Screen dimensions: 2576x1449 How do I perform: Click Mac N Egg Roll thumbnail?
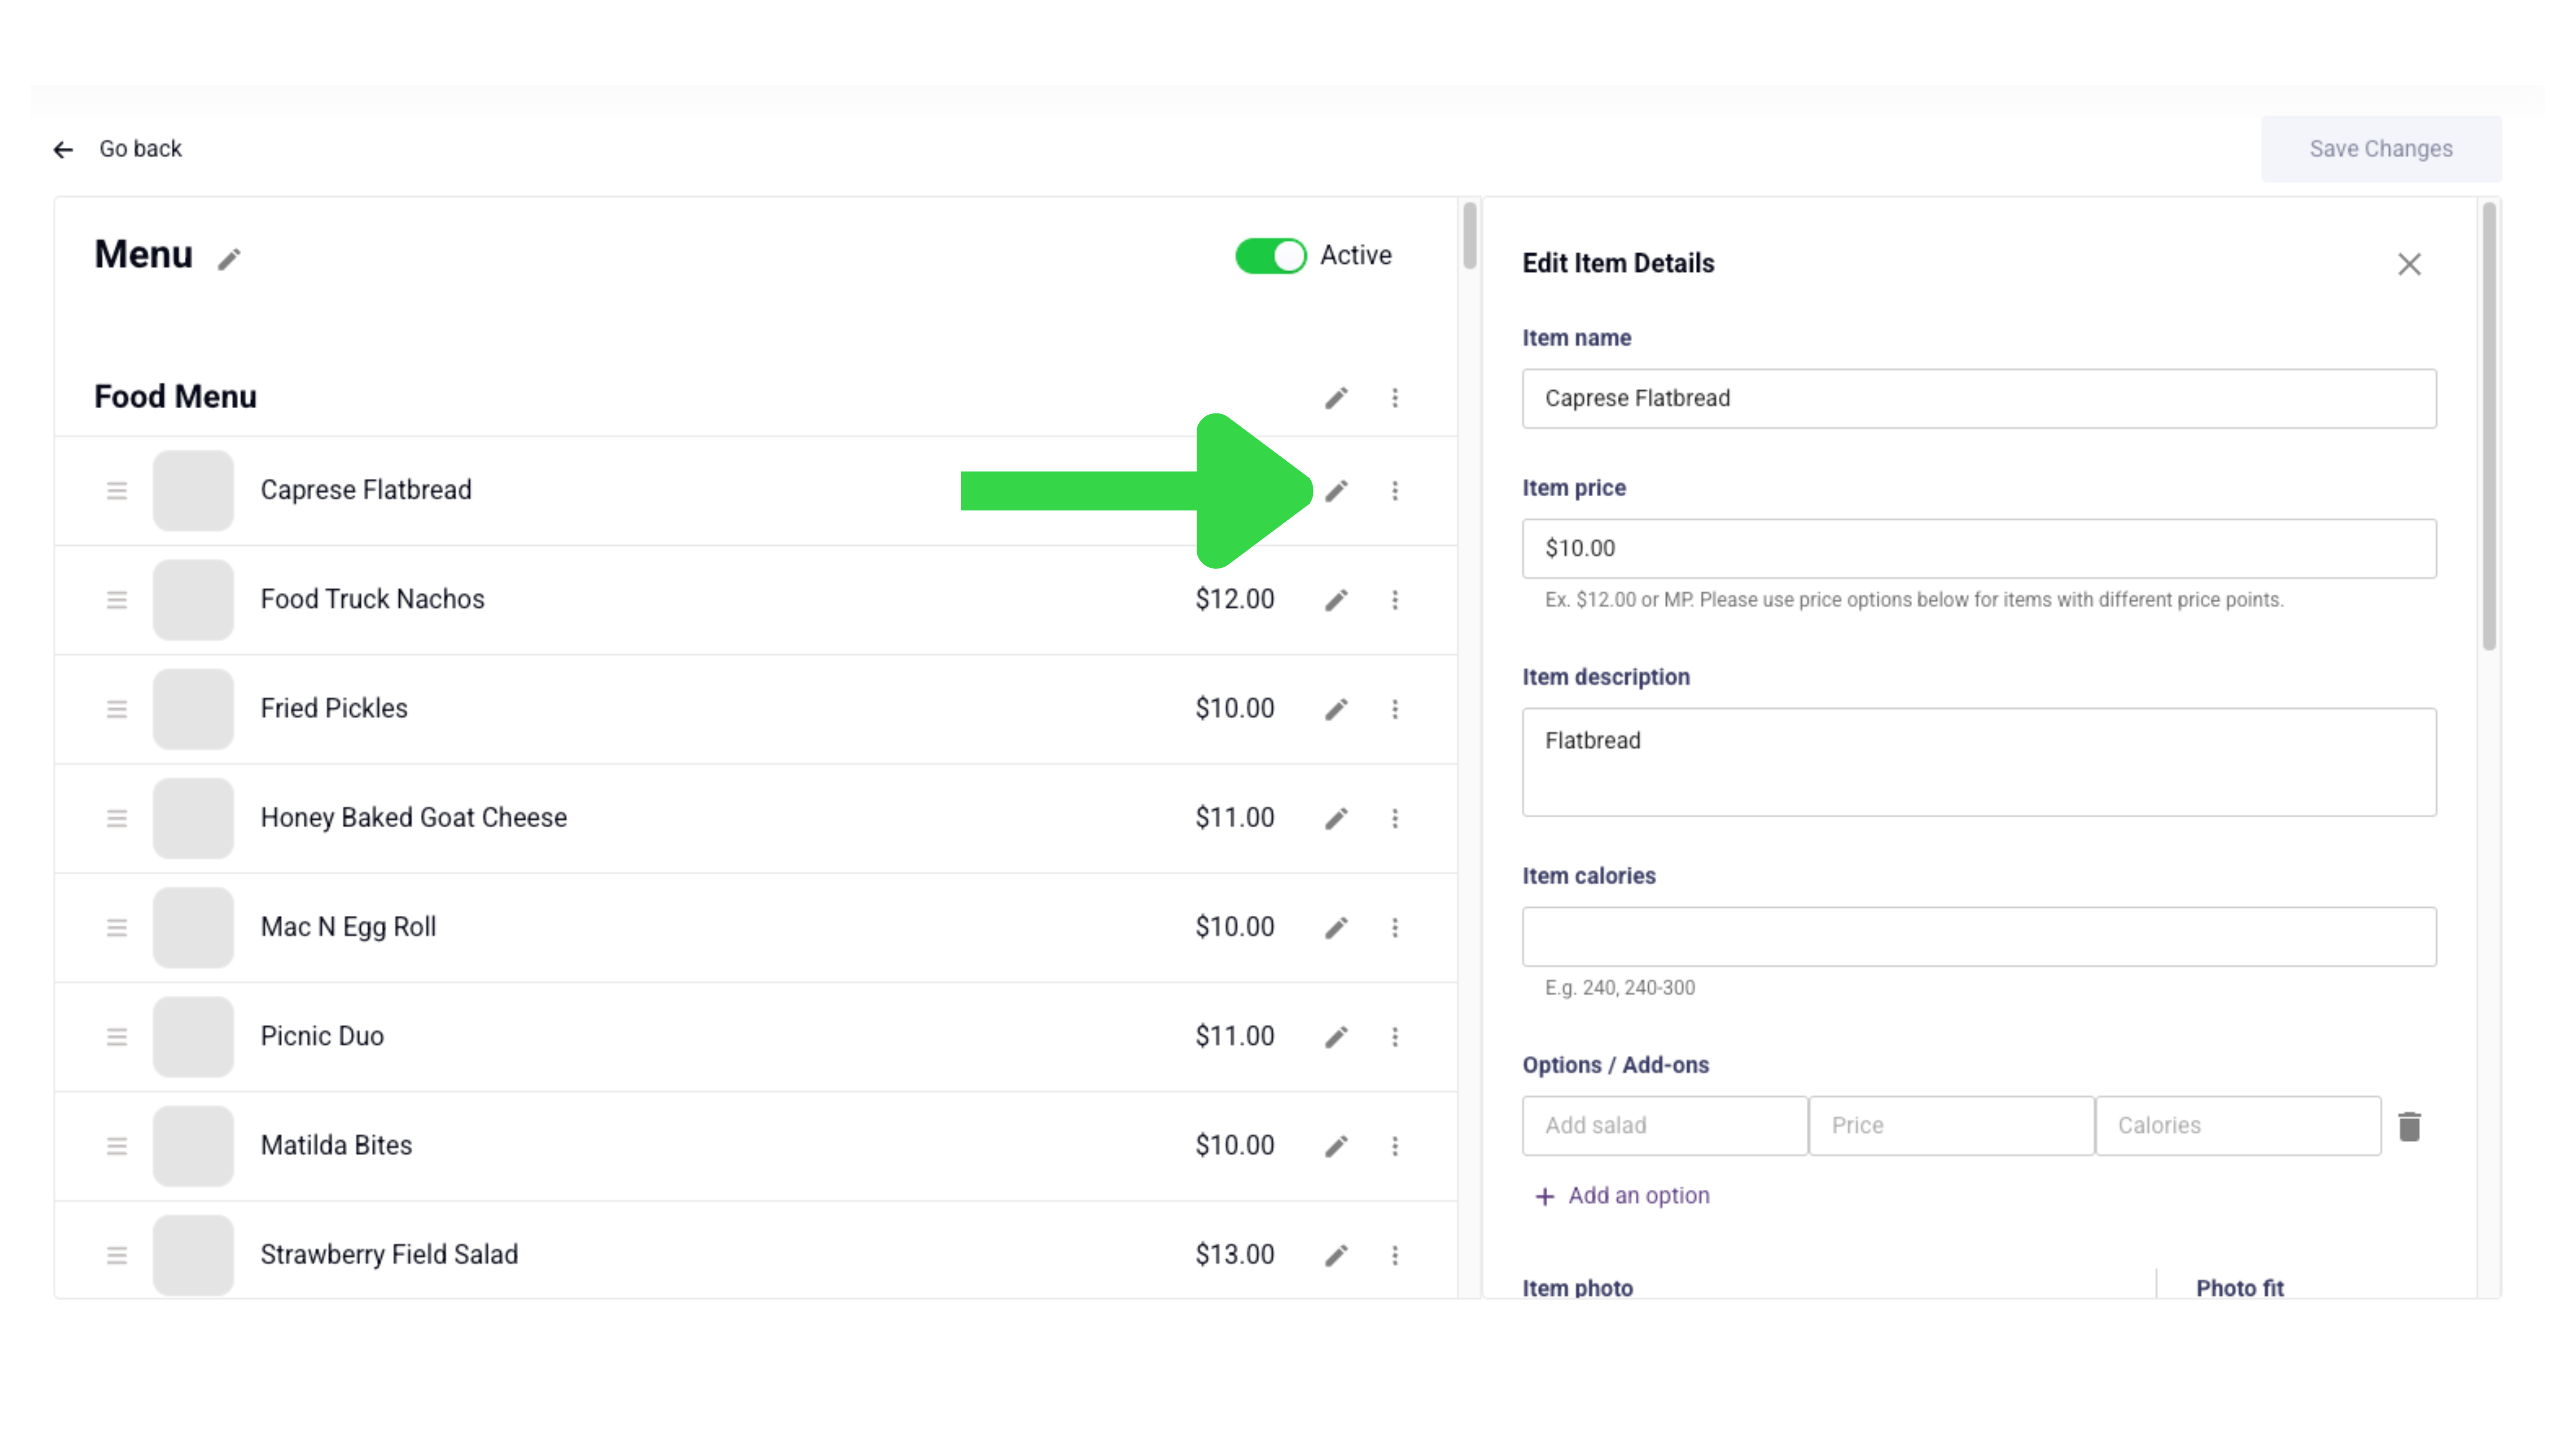coord(193,928)
